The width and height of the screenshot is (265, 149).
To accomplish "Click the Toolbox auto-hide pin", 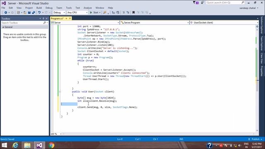I will click(x=43, y=19).
